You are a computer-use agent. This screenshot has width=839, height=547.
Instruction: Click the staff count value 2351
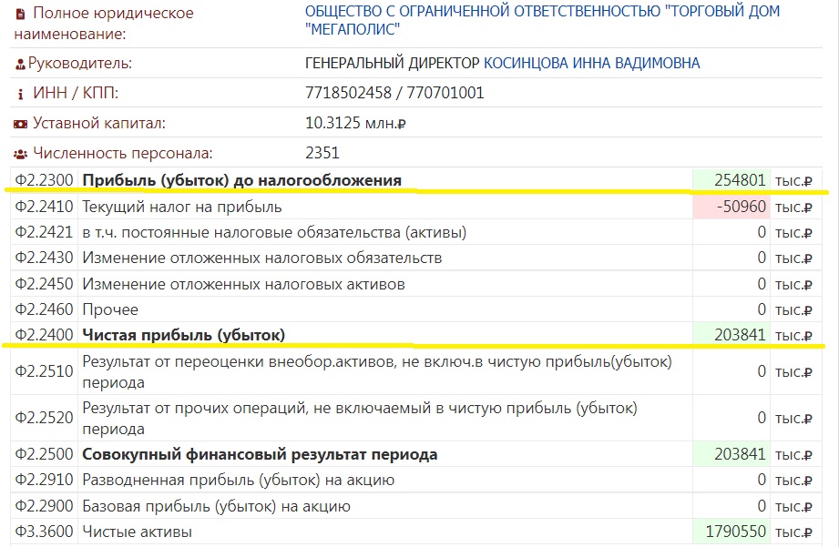pyautogui.click(x=322, y=153)
